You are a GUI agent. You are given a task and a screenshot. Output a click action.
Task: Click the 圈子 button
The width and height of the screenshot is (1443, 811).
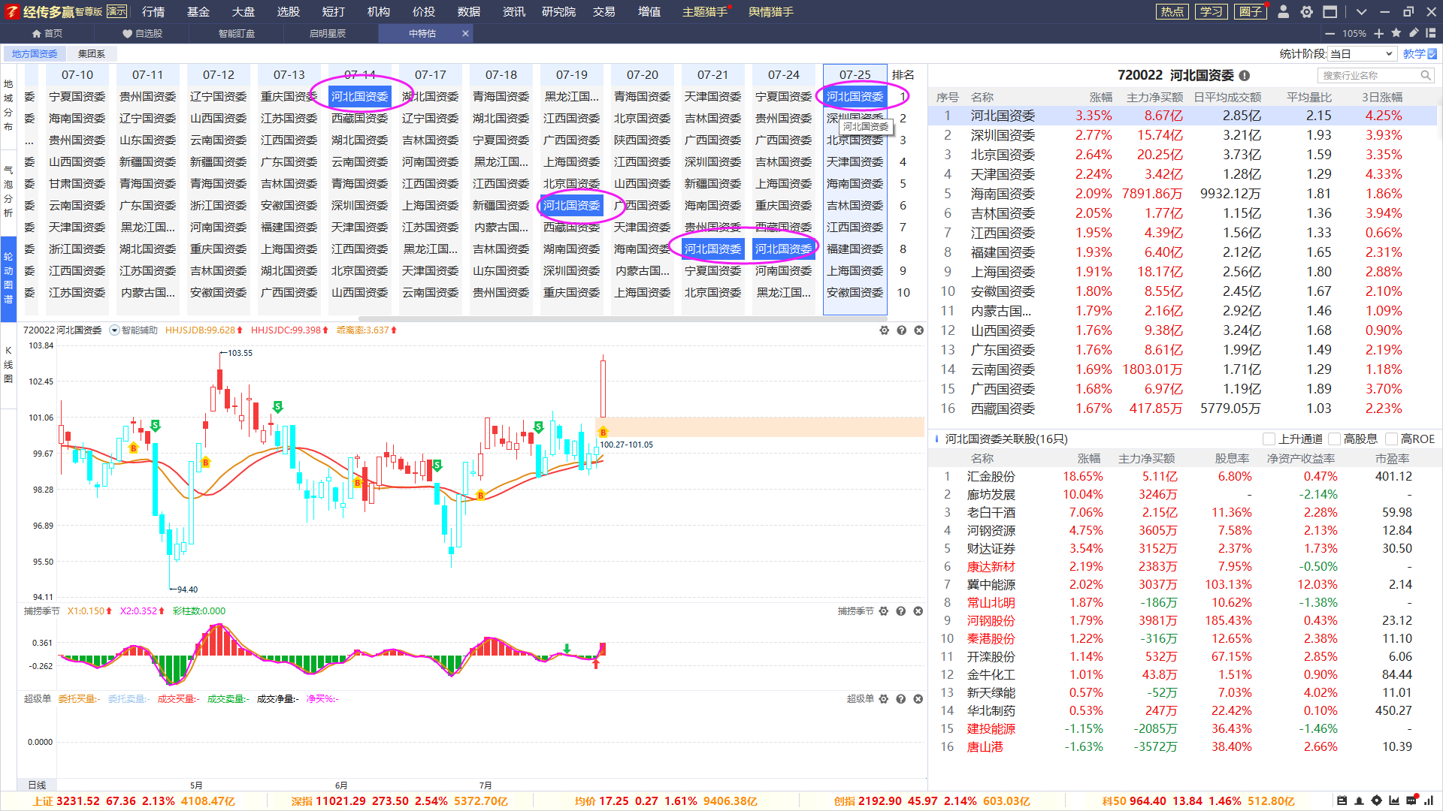(x=1251, y=12)
